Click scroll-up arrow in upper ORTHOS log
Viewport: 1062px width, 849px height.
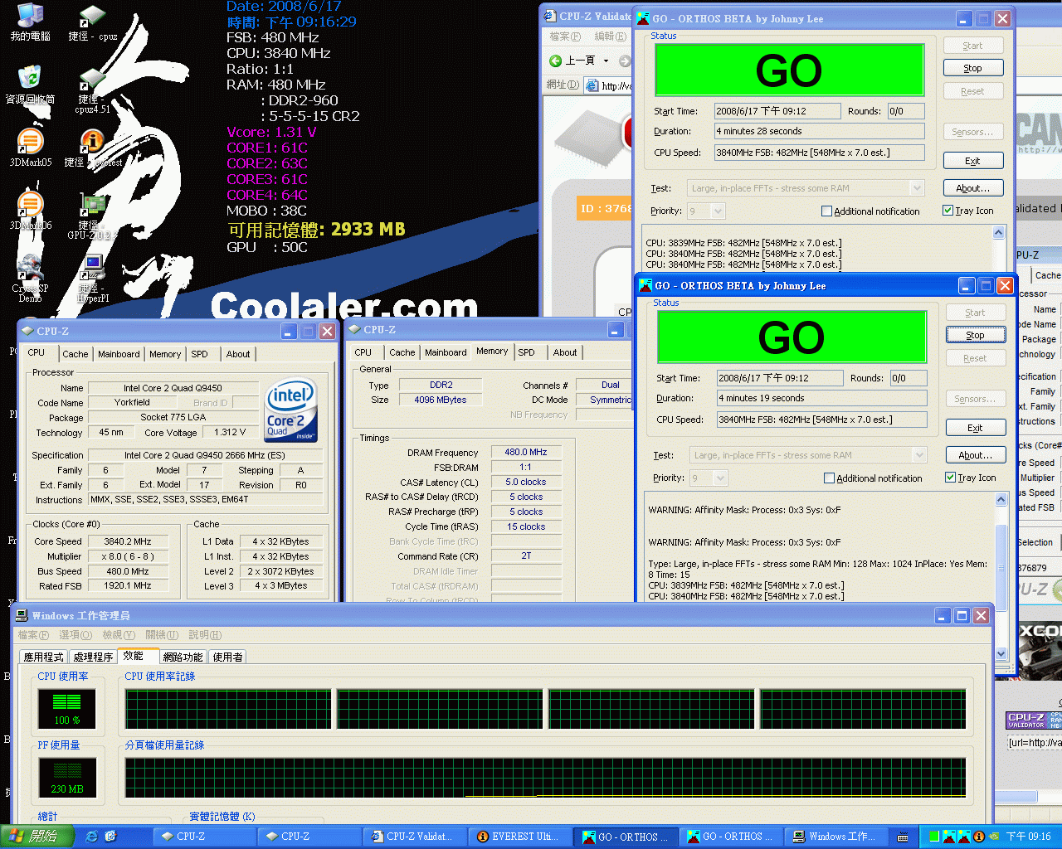[x=998, y=233]
